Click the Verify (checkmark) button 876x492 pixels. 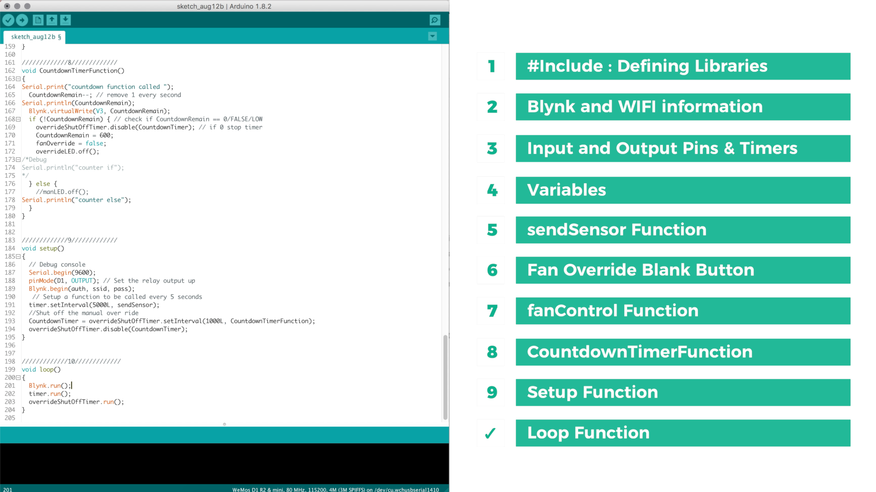pyautogui.click(x=8, y=20)
